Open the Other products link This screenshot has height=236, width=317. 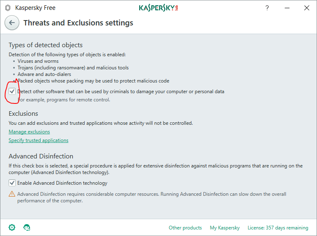[x=185, y=228]
